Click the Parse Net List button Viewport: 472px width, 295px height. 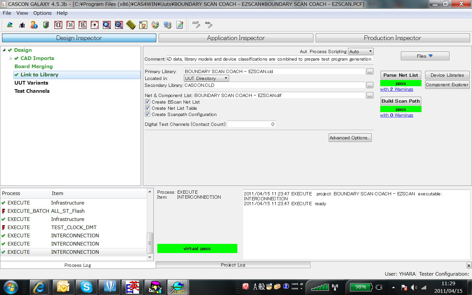401,75
